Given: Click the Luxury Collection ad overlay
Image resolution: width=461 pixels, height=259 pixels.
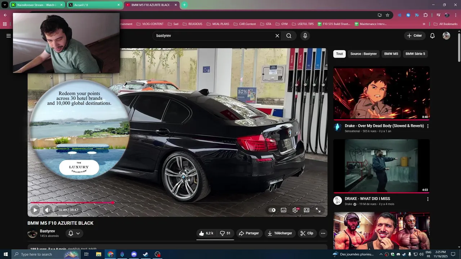Looking at the screenshot, I should pos(79,129).
